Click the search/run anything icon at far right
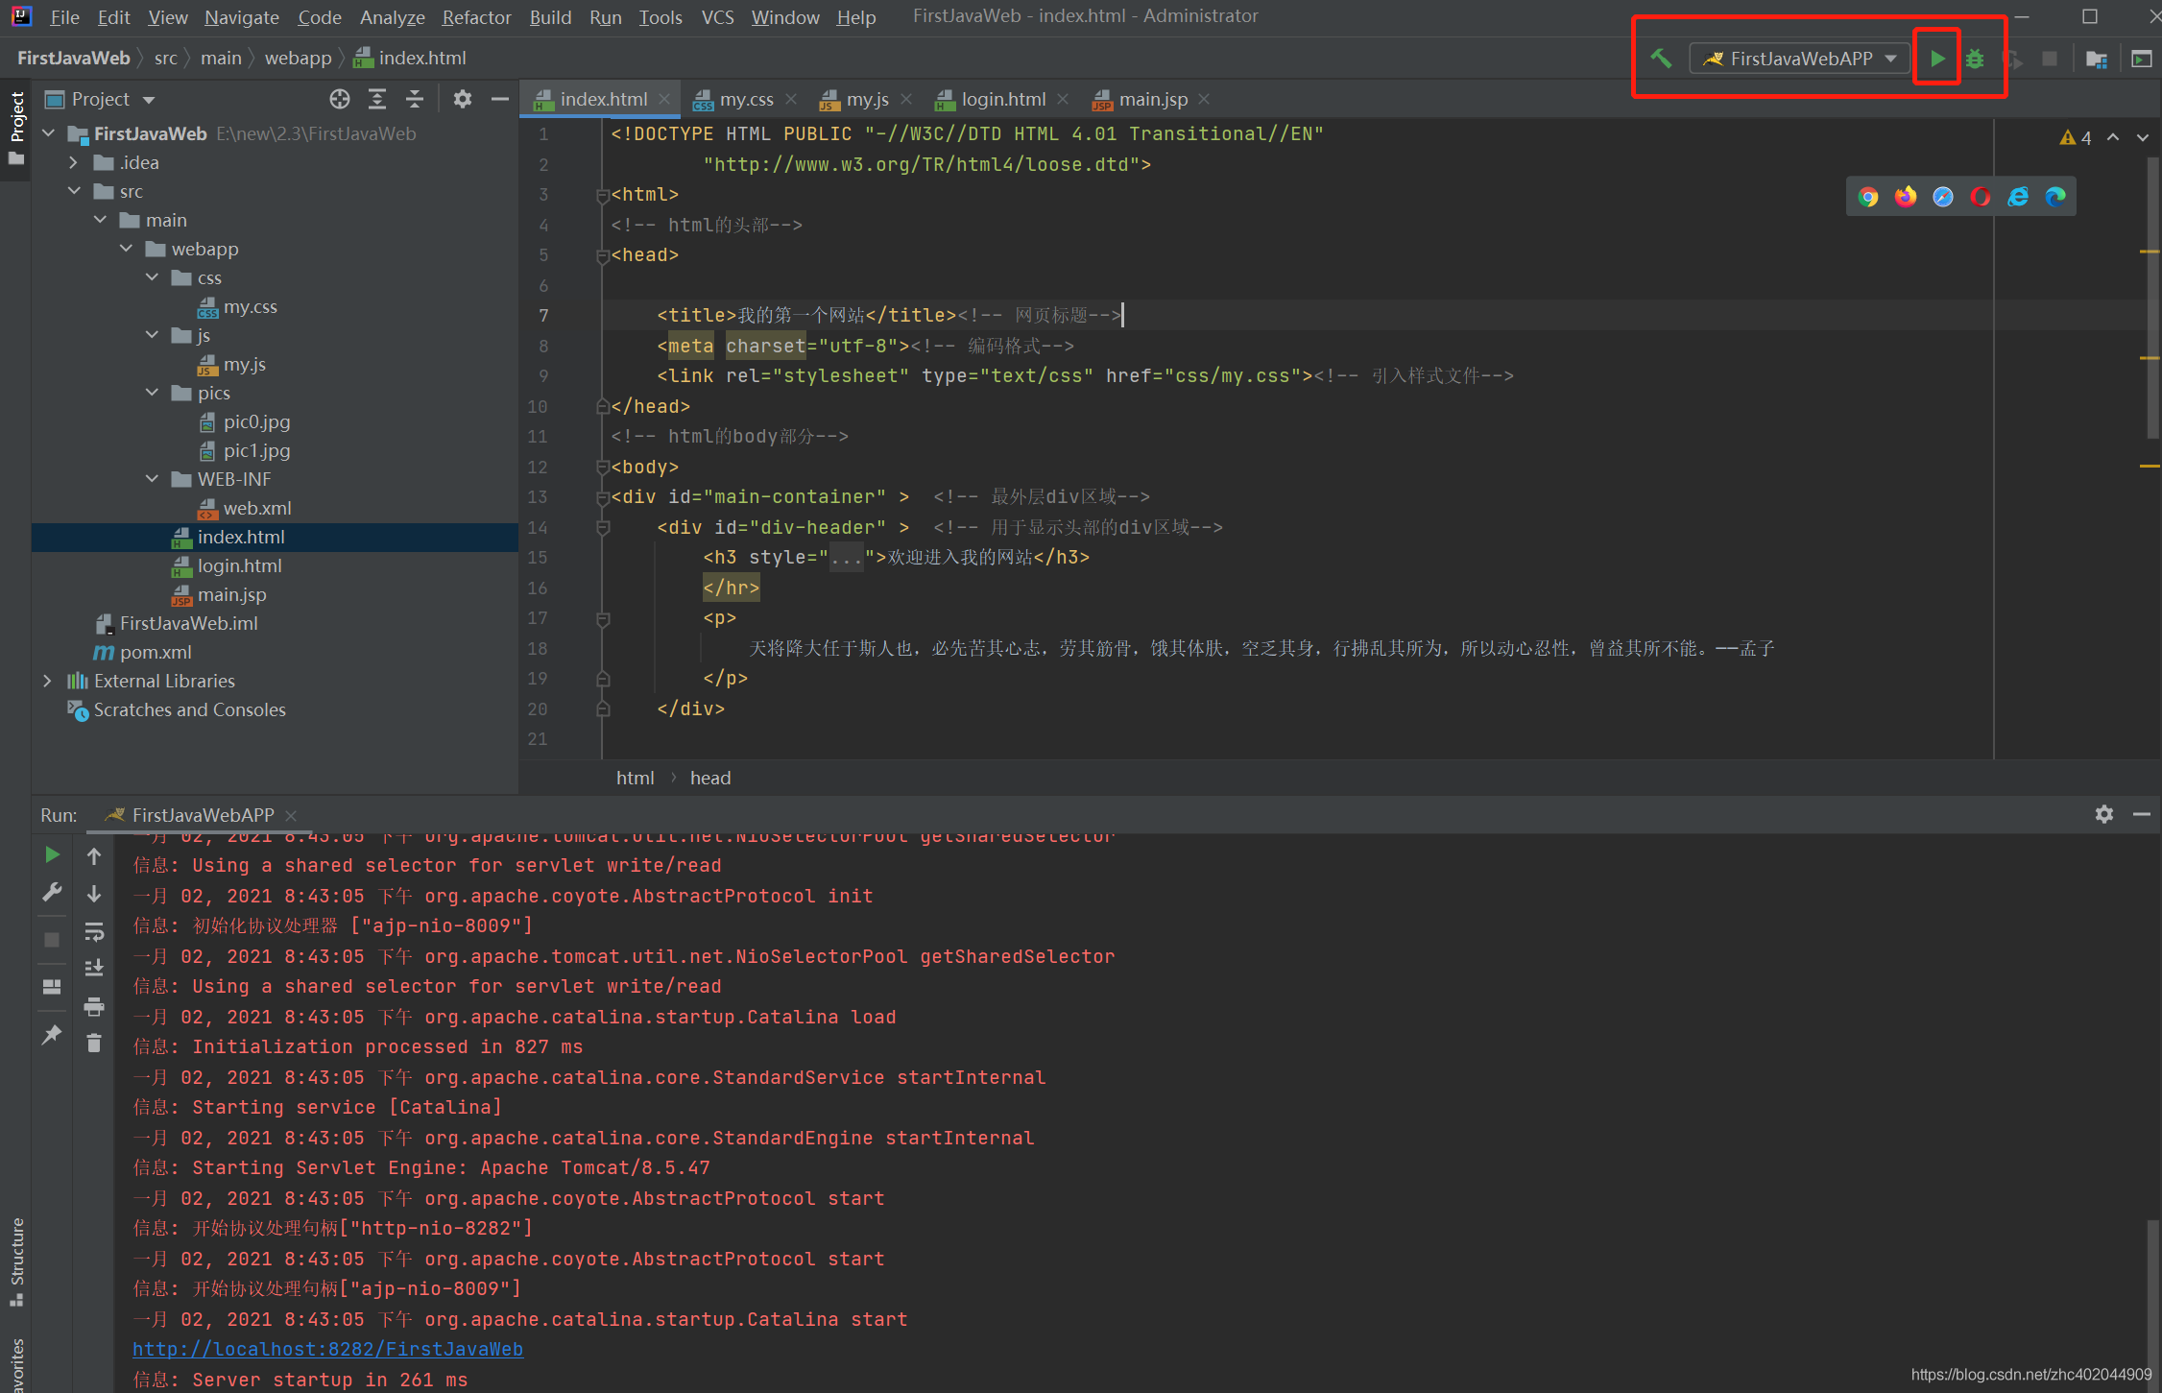Viewport: 2162px width, 1393px height. pos(2141,59)
